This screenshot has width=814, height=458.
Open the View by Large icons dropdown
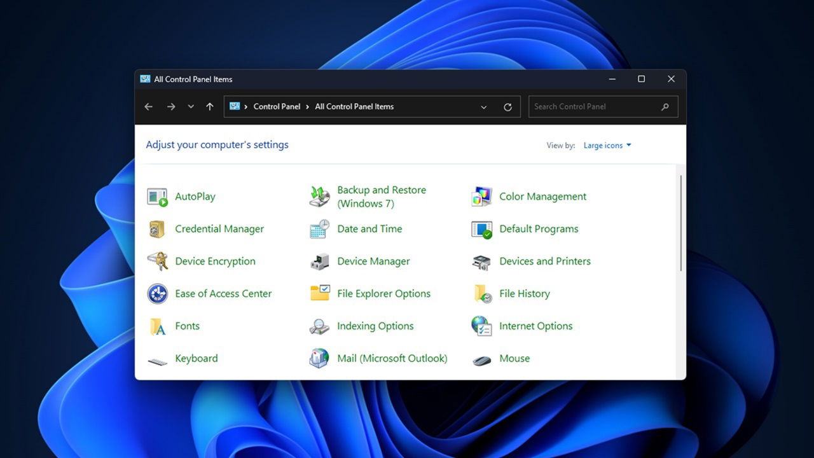tap(606, 145)
